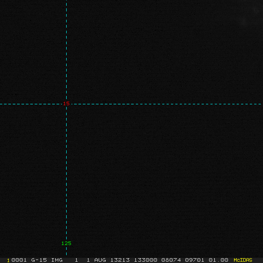Viewport: 263px width, 263px height.
Task: Click the IMG text in status bar
Action: [57, 260]
